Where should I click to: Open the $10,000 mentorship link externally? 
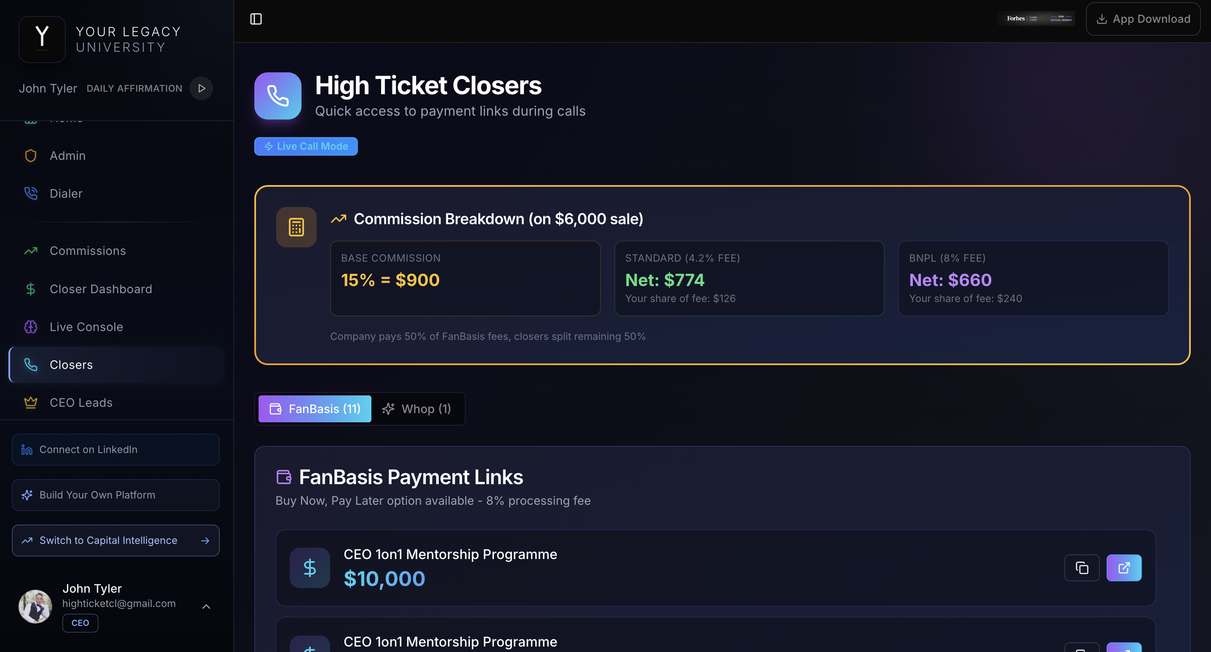[x=1123, y=568]
